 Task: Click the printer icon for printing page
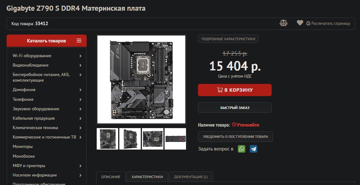pos(308,24)
